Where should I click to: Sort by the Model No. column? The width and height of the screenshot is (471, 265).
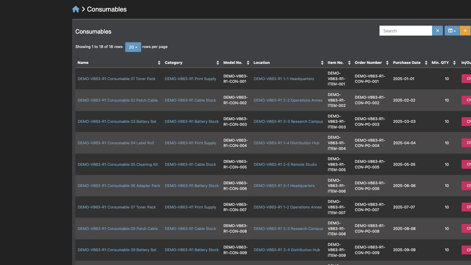pos(236,63)
